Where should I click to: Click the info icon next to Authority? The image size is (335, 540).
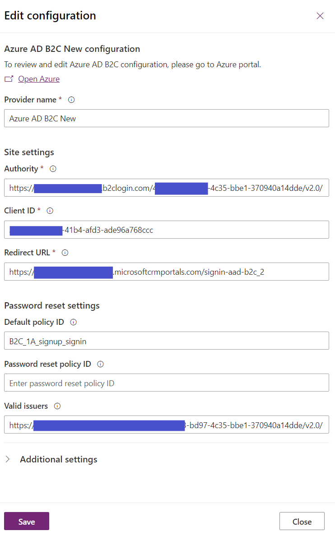coord(53,169)
